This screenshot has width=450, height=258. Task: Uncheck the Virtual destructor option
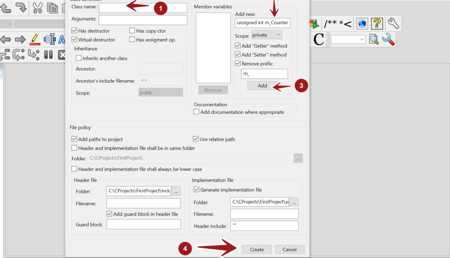coord(74,40)
